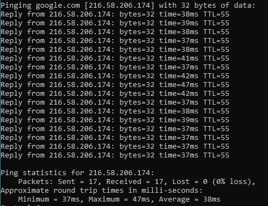Click the word "Packets:" in statistics
The width and height of the screenshot is (268, 206).
coord(36,182)
